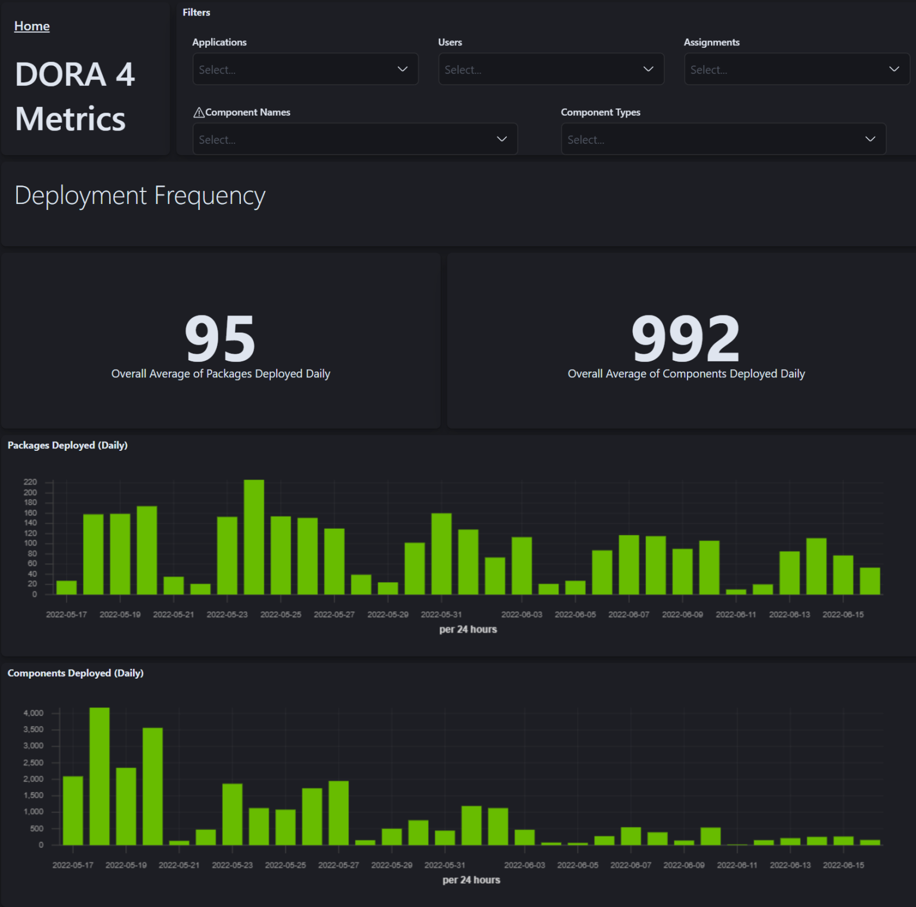Click the 992 components deployed daily metric
The height and width of the screenshot is (907, 916).
[686, 338]
